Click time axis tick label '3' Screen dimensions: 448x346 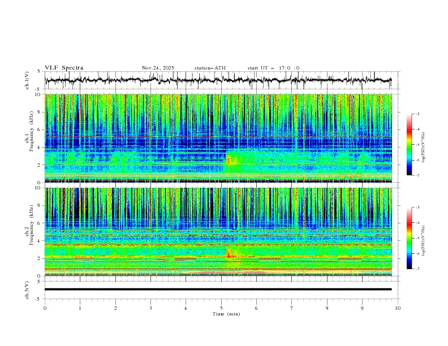click(x=150, y=308)
